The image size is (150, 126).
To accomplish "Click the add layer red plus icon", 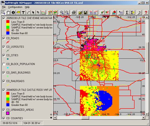I will pyautogui.click(x=114, y=13).
